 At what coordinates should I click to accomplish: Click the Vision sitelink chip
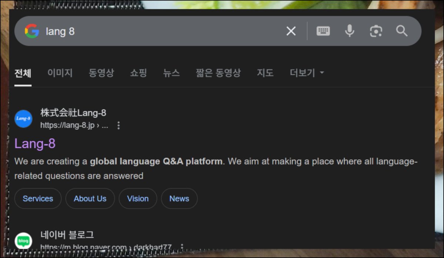pos(138,198)
